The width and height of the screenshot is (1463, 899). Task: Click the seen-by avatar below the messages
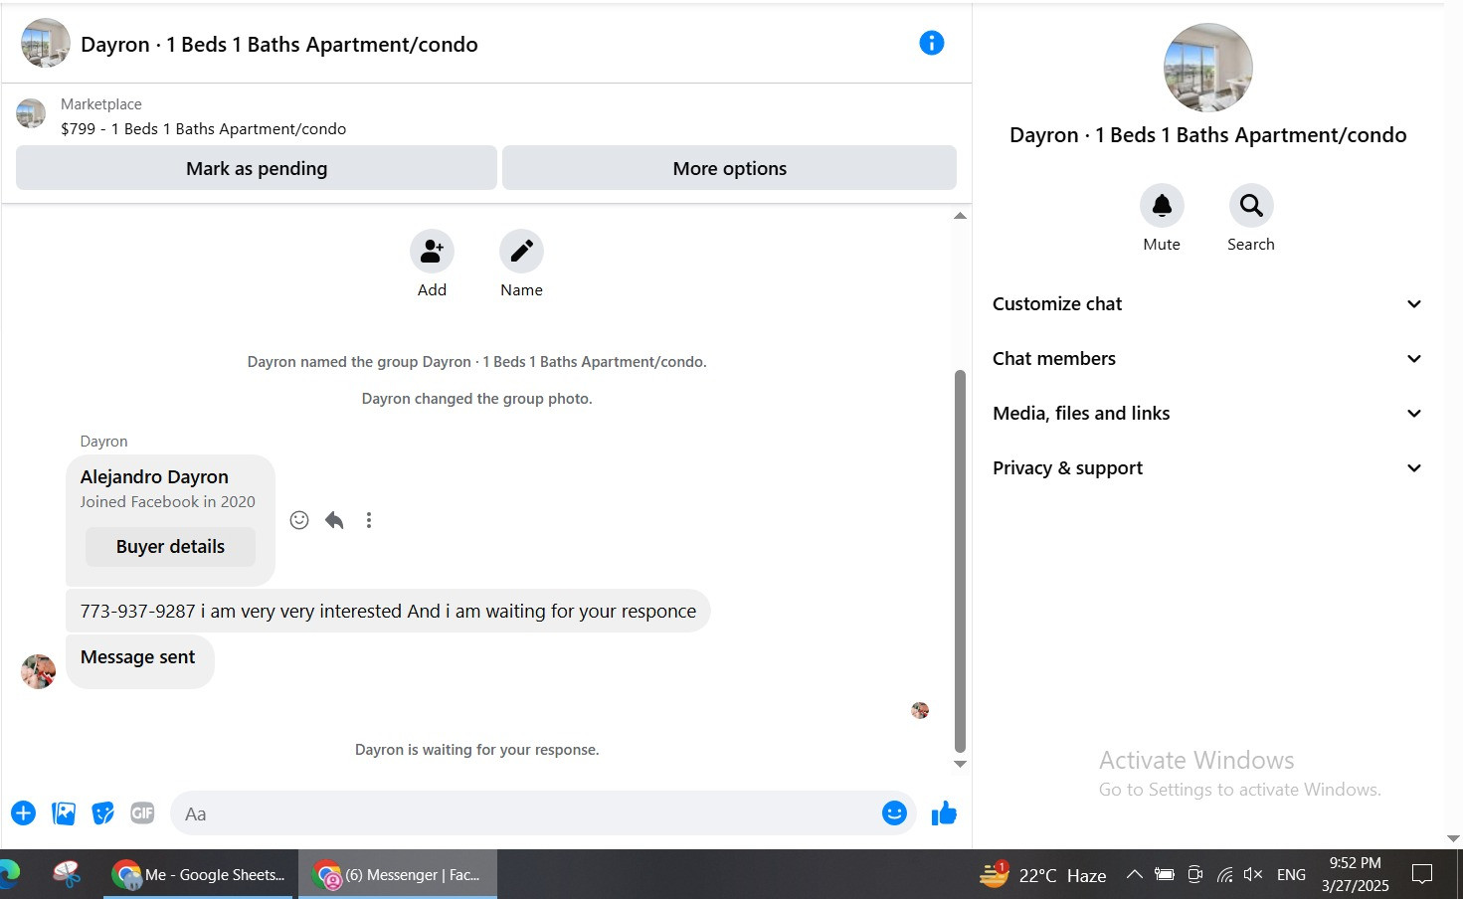[920, 710]
